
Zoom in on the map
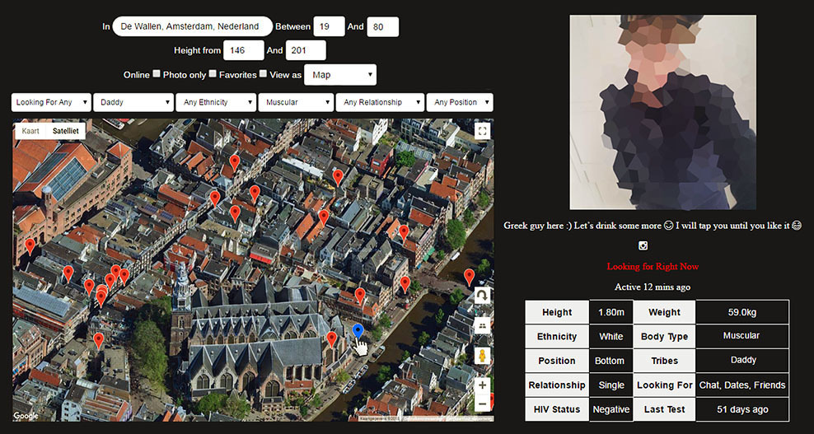tap(482, 385)
